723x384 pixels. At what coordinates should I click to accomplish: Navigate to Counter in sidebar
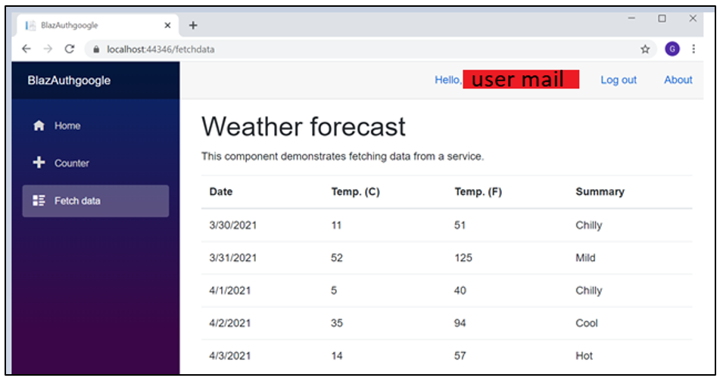coord(72,163)
